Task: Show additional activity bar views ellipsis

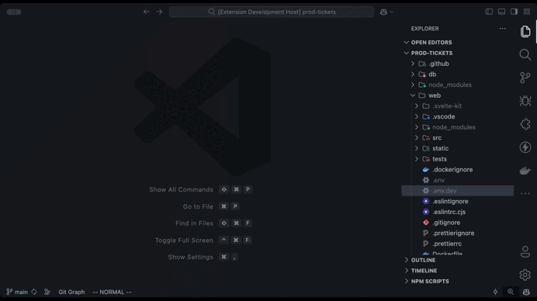Action: [x=525, y=193]
